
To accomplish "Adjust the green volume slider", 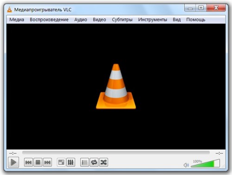I will (x=206, y=163).
